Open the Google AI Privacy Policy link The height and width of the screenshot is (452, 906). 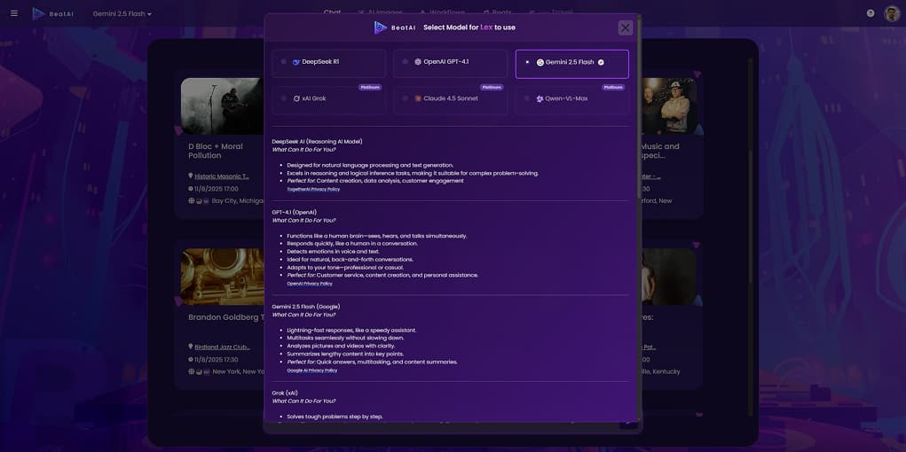(x=312, y=370)
